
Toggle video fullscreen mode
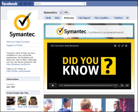click(x=122, y=86)
